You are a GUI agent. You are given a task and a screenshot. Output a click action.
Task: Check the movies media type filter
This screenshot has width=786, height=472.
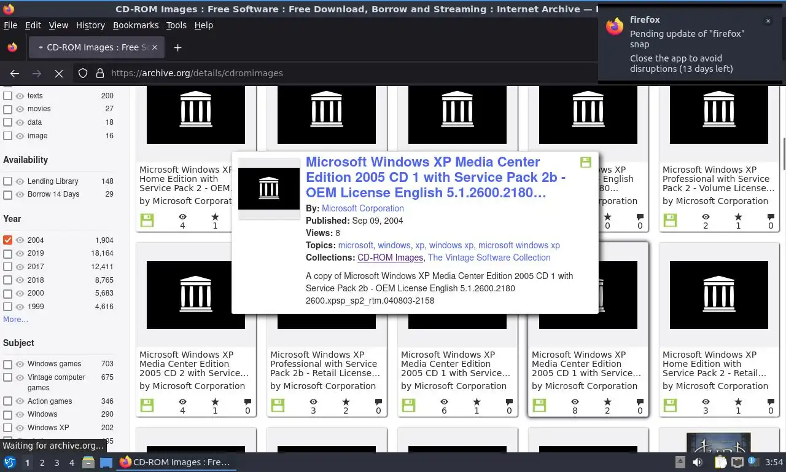pyautogui.click(x=7, y=109)
